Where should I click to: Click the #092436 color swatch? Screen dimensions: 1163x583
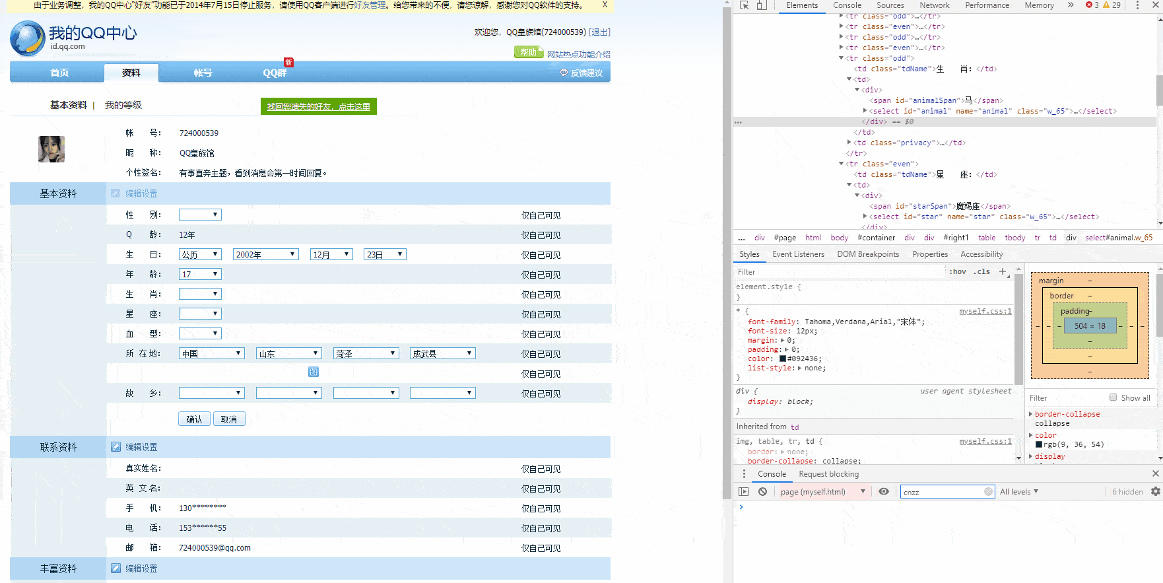tap(783, 359)
